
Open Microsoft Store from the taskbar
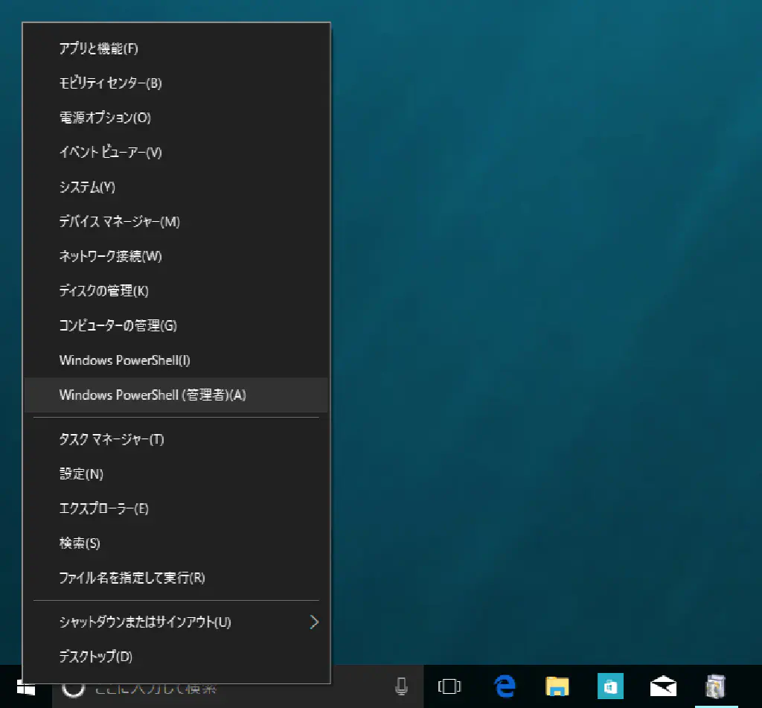[x=610, y=686]
